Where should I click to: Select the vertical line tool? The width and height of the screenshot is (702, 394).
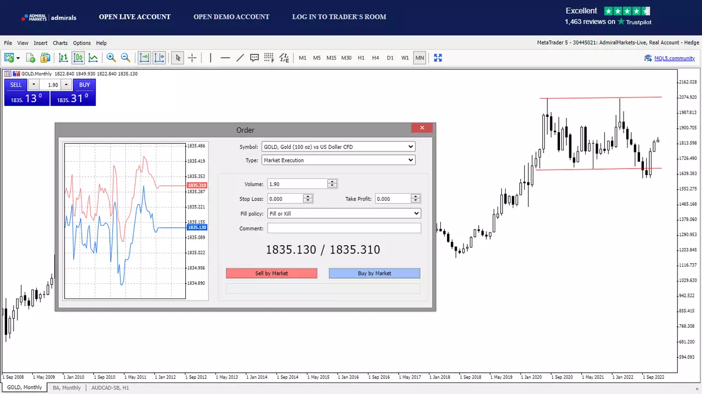click(x=211, y=58)
